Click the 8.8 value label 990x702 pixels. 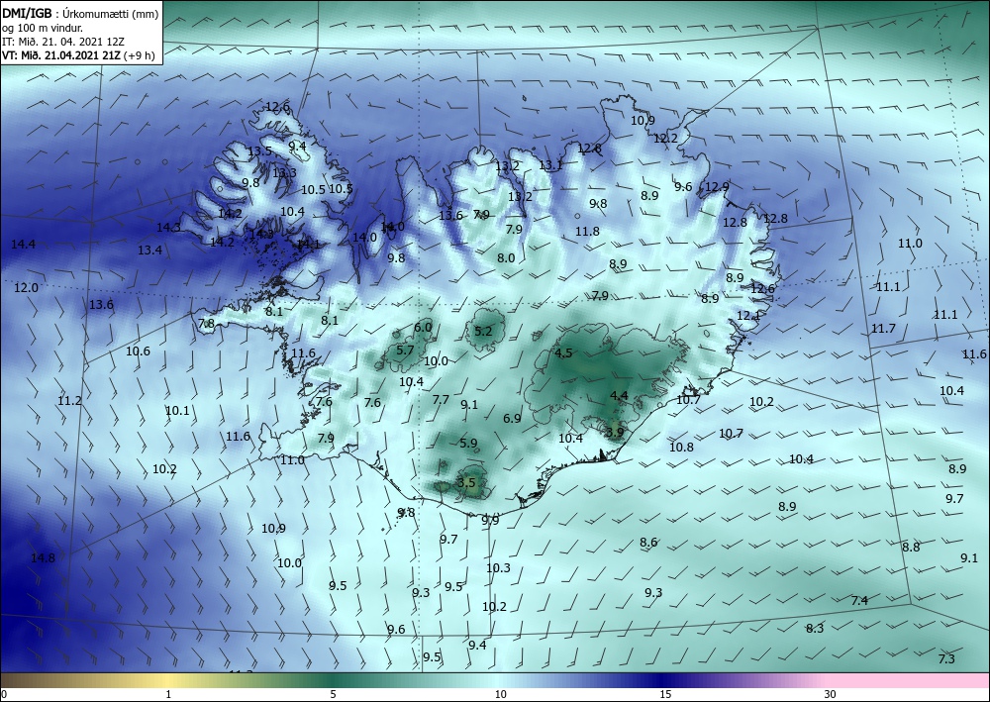pos(911,548)
